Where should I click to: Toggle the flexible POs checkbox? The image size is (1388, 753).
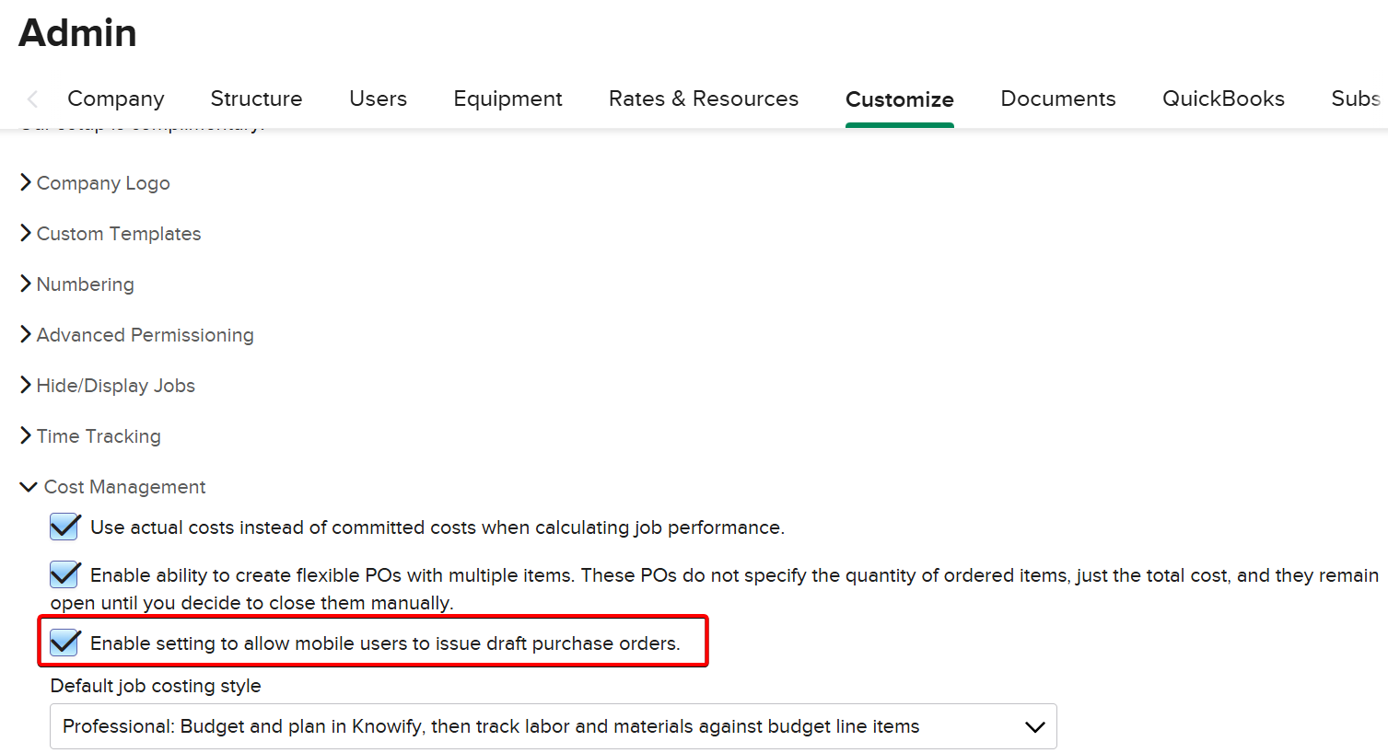(64, 575)
